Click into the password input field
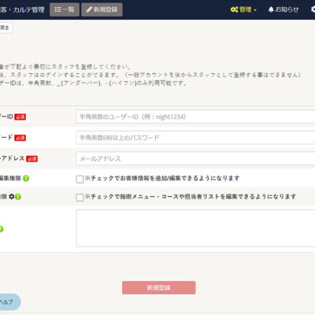This screenshot has width=315, height=315. point(195,138)
